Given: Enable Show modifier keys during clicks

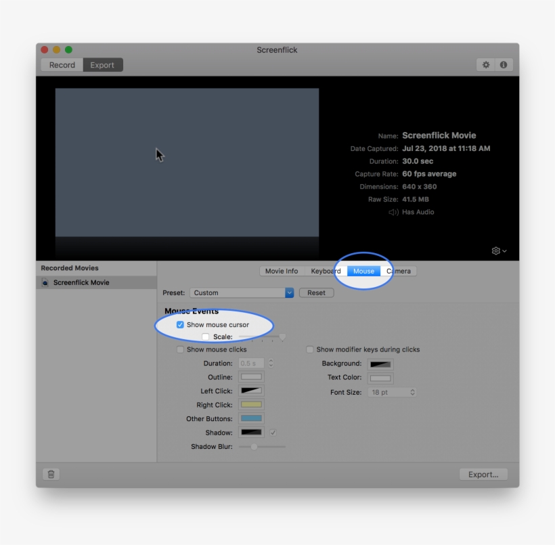Looking at the screenshot, I should point(310,349).
